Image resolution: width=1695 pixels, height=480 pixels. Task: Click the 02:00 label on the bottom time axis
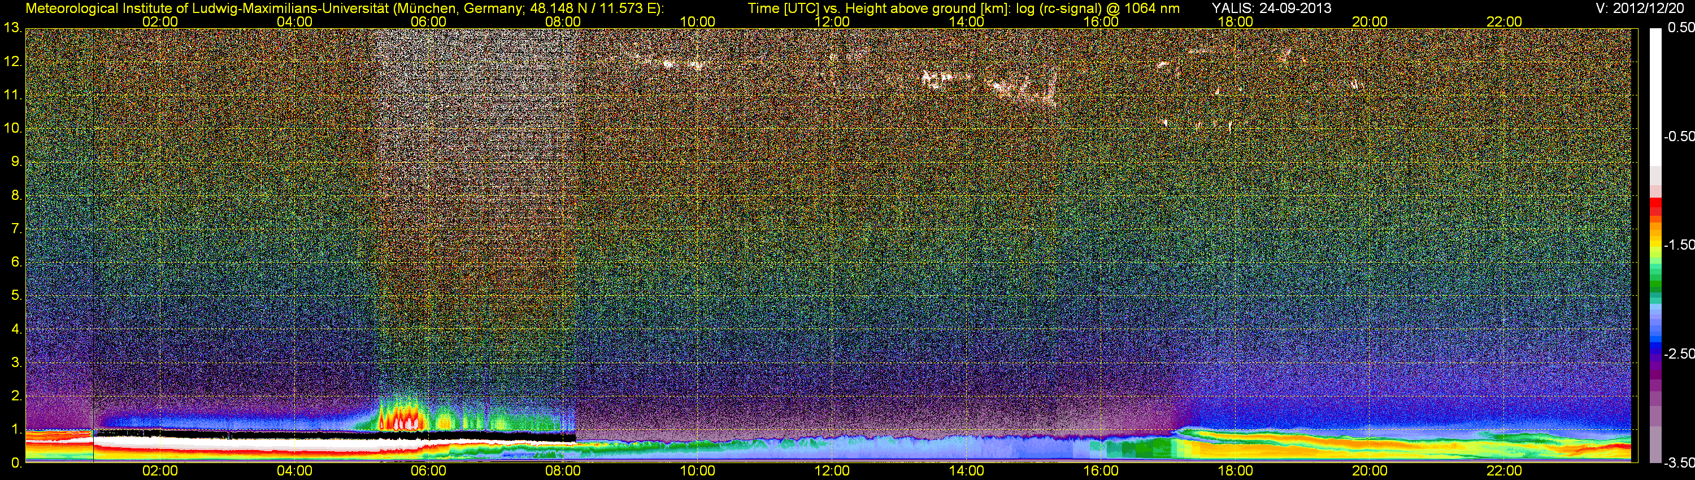160,471
